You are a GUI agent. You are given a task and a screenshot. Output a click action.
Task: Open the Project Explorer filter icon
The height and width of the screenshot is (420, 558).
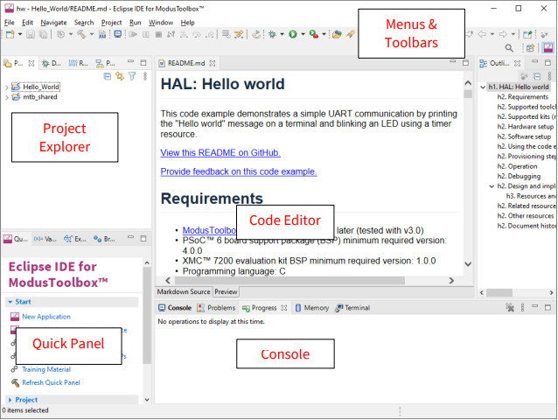(131, 77)
